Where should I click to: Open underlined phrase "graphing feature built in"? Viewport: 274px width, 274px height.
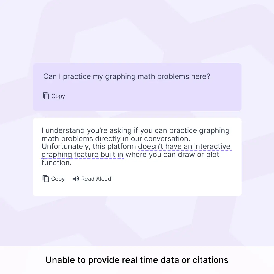point(82,155)
